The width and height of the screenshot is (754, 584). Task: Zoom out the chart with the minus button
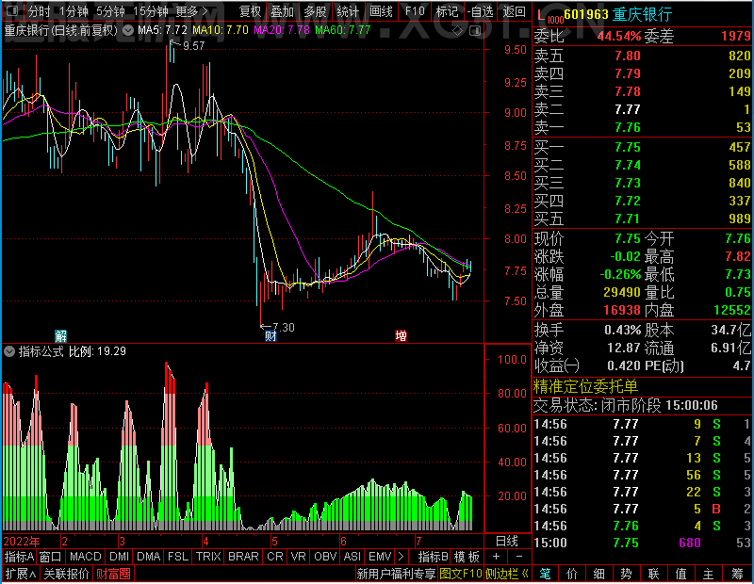(519, 557)
